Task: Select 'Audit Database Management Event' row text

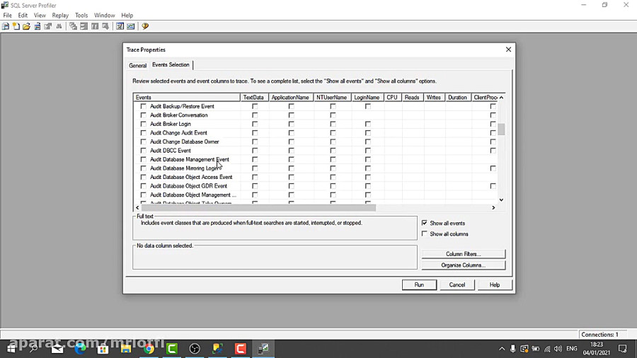Action: click(x=189, y=159)
